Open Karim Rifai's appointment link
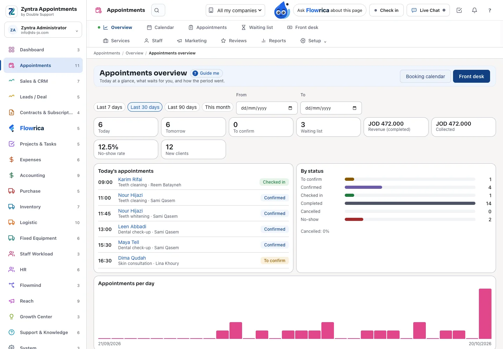The width and height of the screenshot is (503, 349). pos(130,179)
